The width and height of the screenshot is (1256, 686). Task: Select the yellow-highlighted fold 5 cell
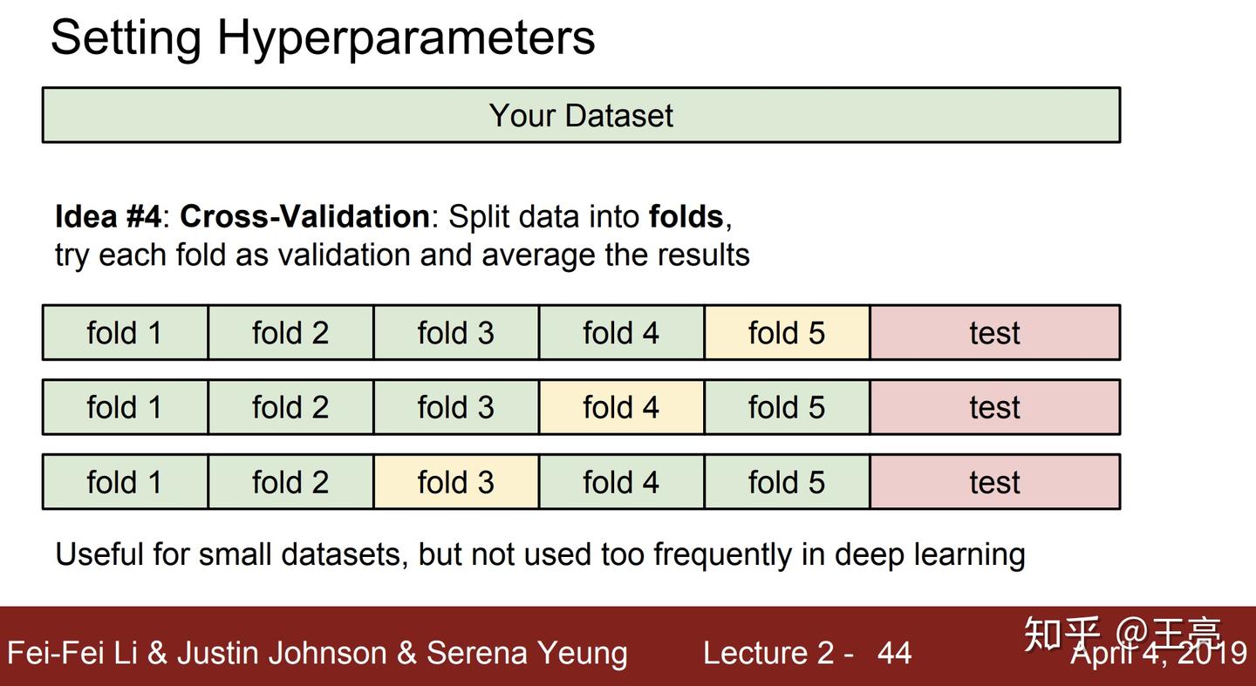click(787, 333)
